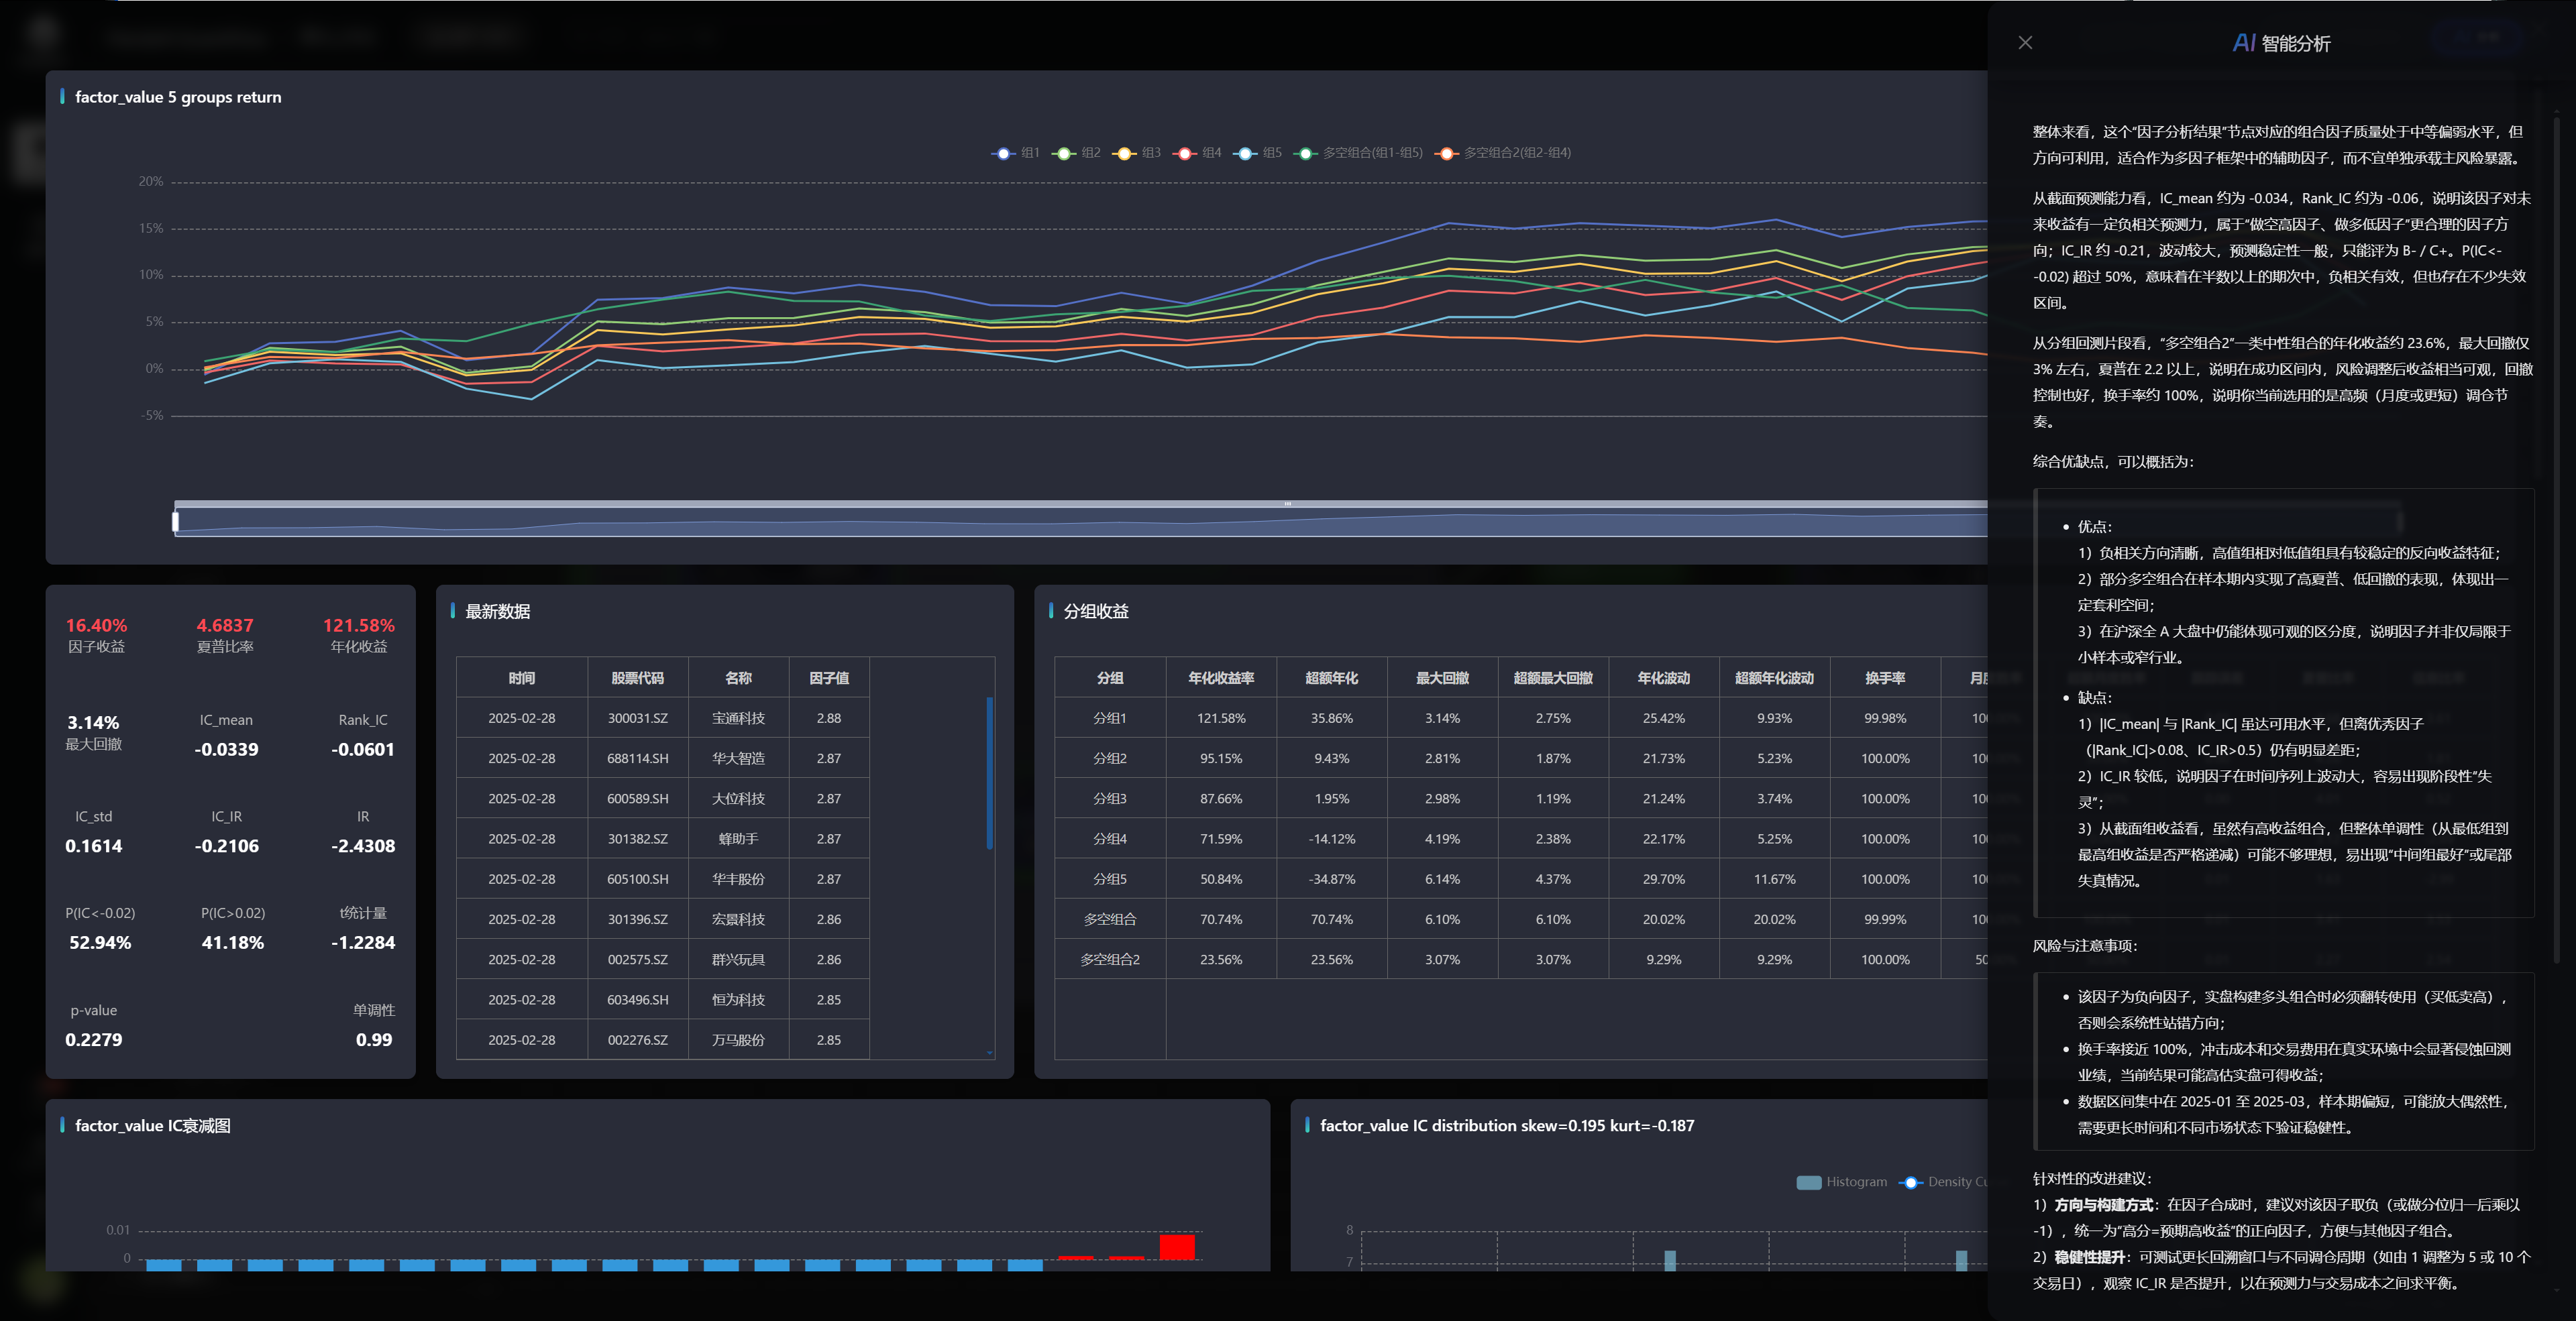Click the left handle of the chart zoom slider
Viewport: 2576px width, 1321px height.
176,520
